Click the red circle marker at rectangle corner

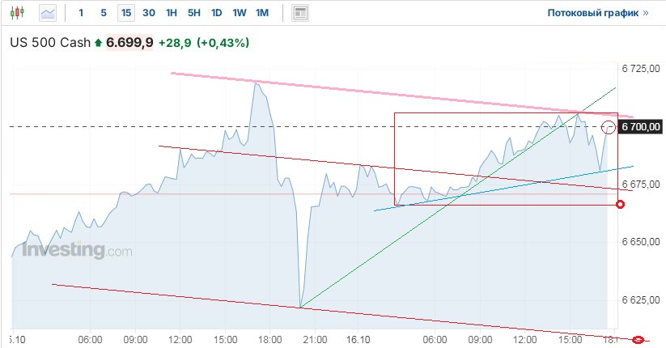tap(621, 204)
